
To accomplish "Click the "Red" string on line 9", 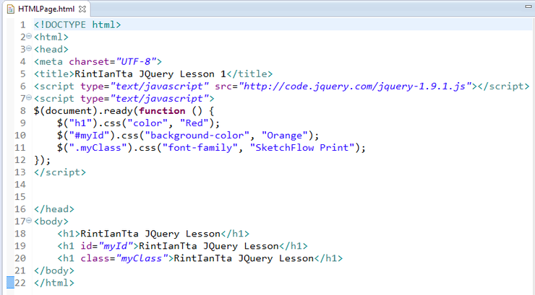I will point(194,123).
